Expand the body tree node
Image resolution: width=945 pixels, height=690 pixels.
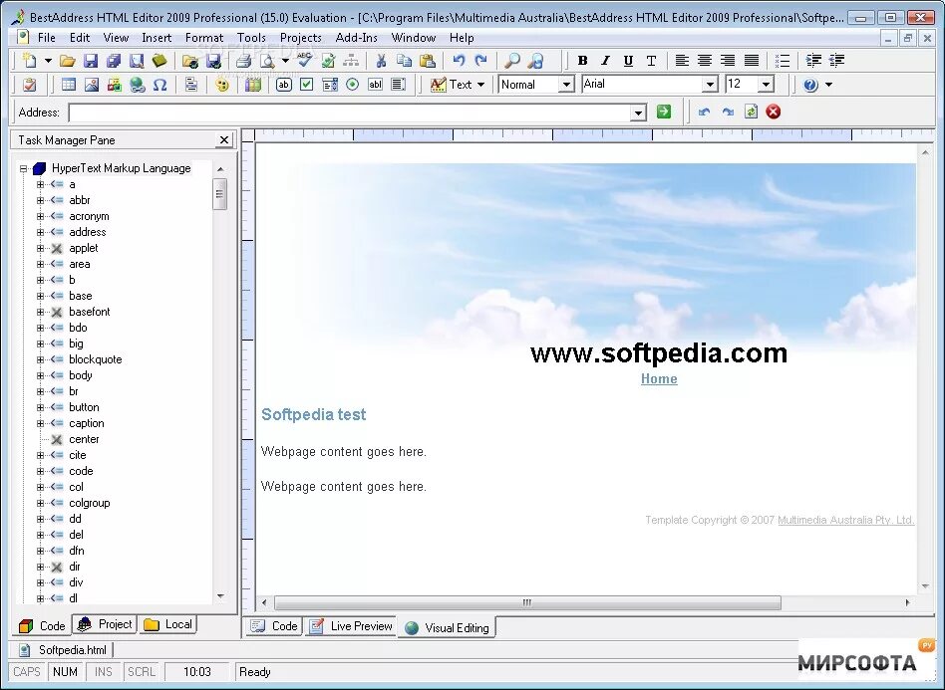(x=41, y=375)
